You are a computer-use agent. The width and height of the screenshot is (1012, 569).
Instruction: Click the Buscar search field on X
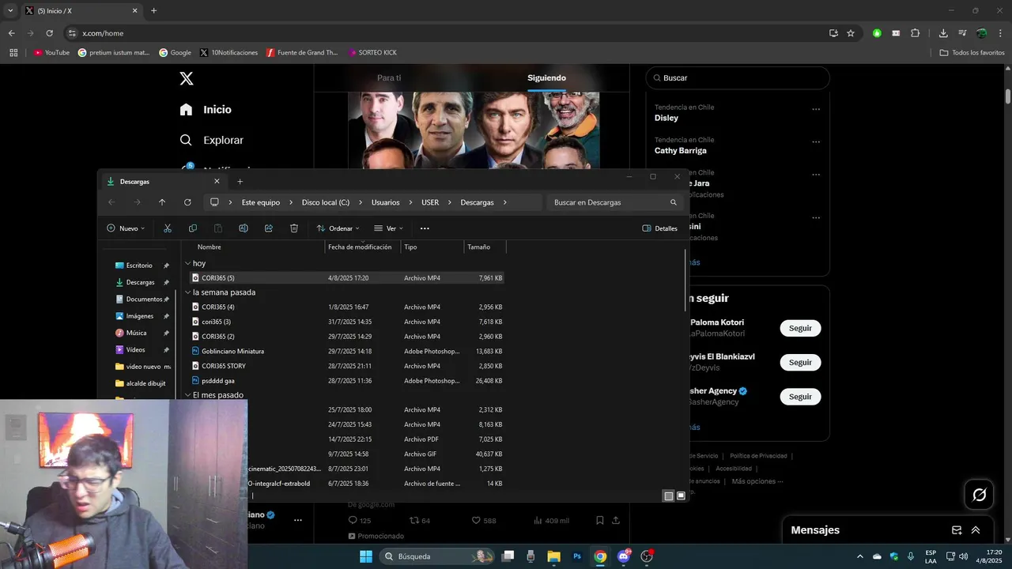738,78
